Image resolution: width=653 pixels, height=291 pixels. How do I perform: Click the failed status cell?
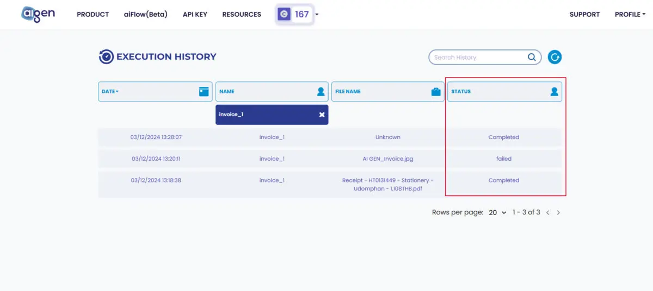coord(504,159)
